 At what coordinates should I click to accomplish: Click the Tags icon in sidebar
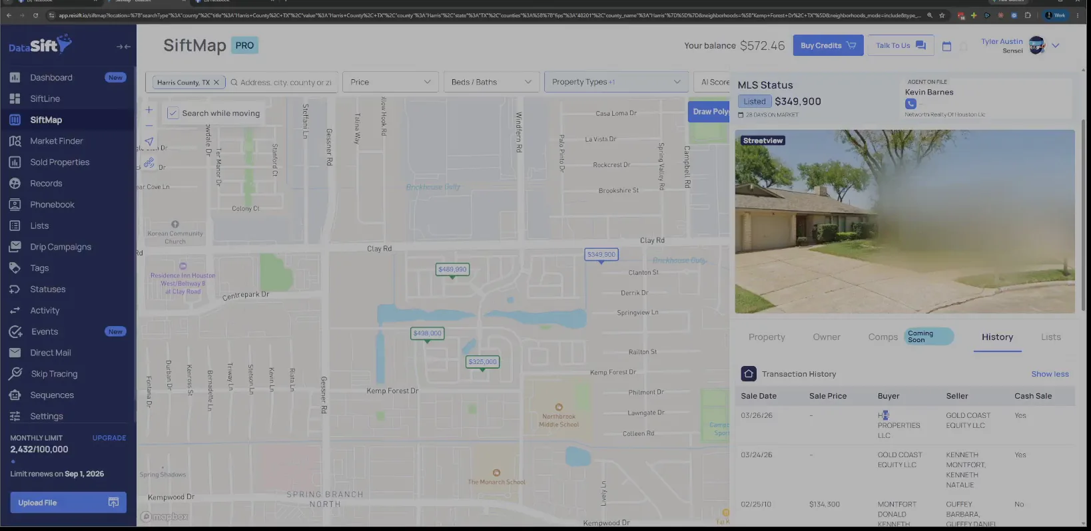click(15, 268)
